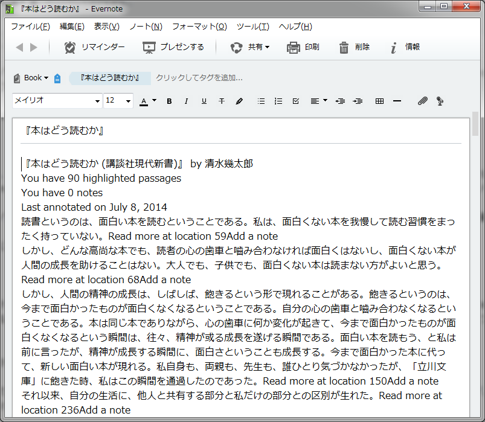Open the 表示(V) menu
The width and height of the screenshot is (485, 422).
coord(107,27)
